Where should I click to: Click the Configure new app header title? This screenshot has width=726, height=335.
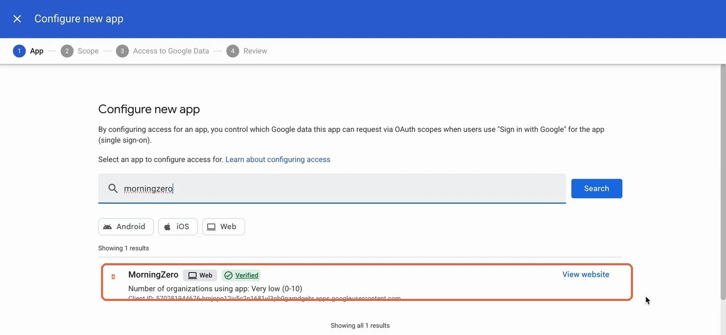[x=79, y=19]
